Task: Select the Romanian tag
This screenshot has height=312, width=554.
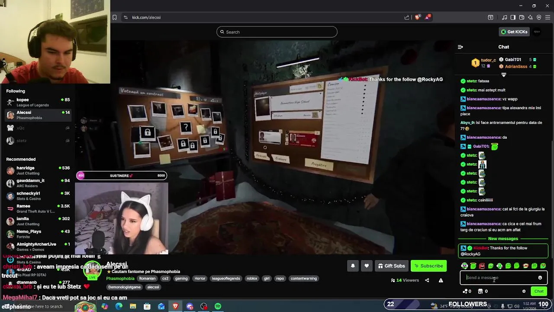Action: (x=147, y=279)
